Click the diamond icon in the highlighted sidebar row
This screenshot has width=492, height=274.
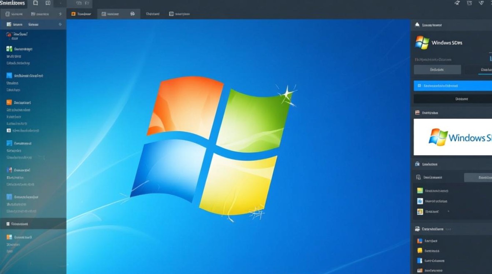[x=60, y=24]
